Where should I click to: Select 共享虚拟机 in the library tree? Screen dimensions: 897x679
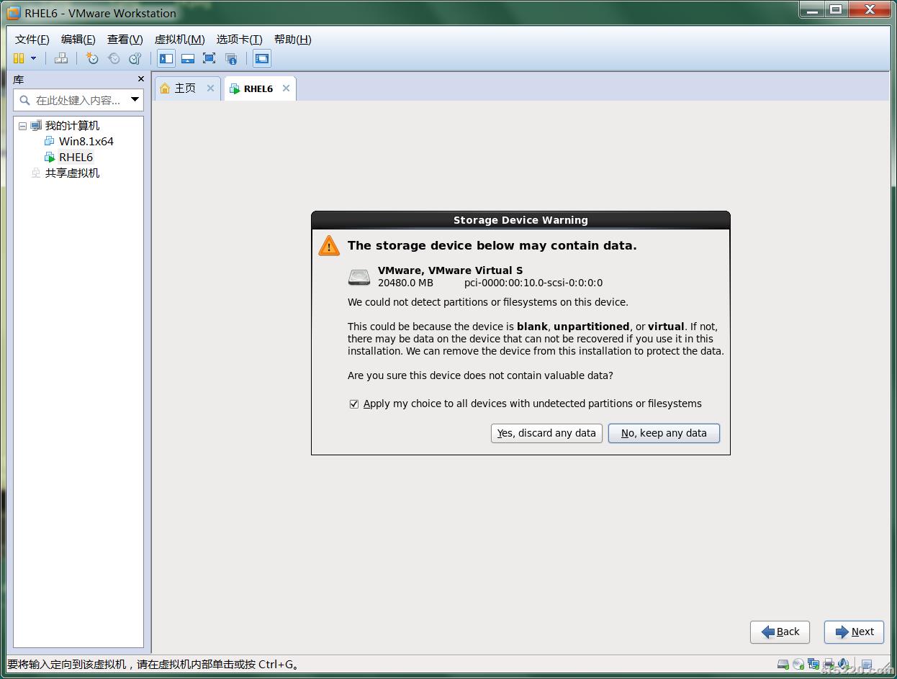[72, 173]
